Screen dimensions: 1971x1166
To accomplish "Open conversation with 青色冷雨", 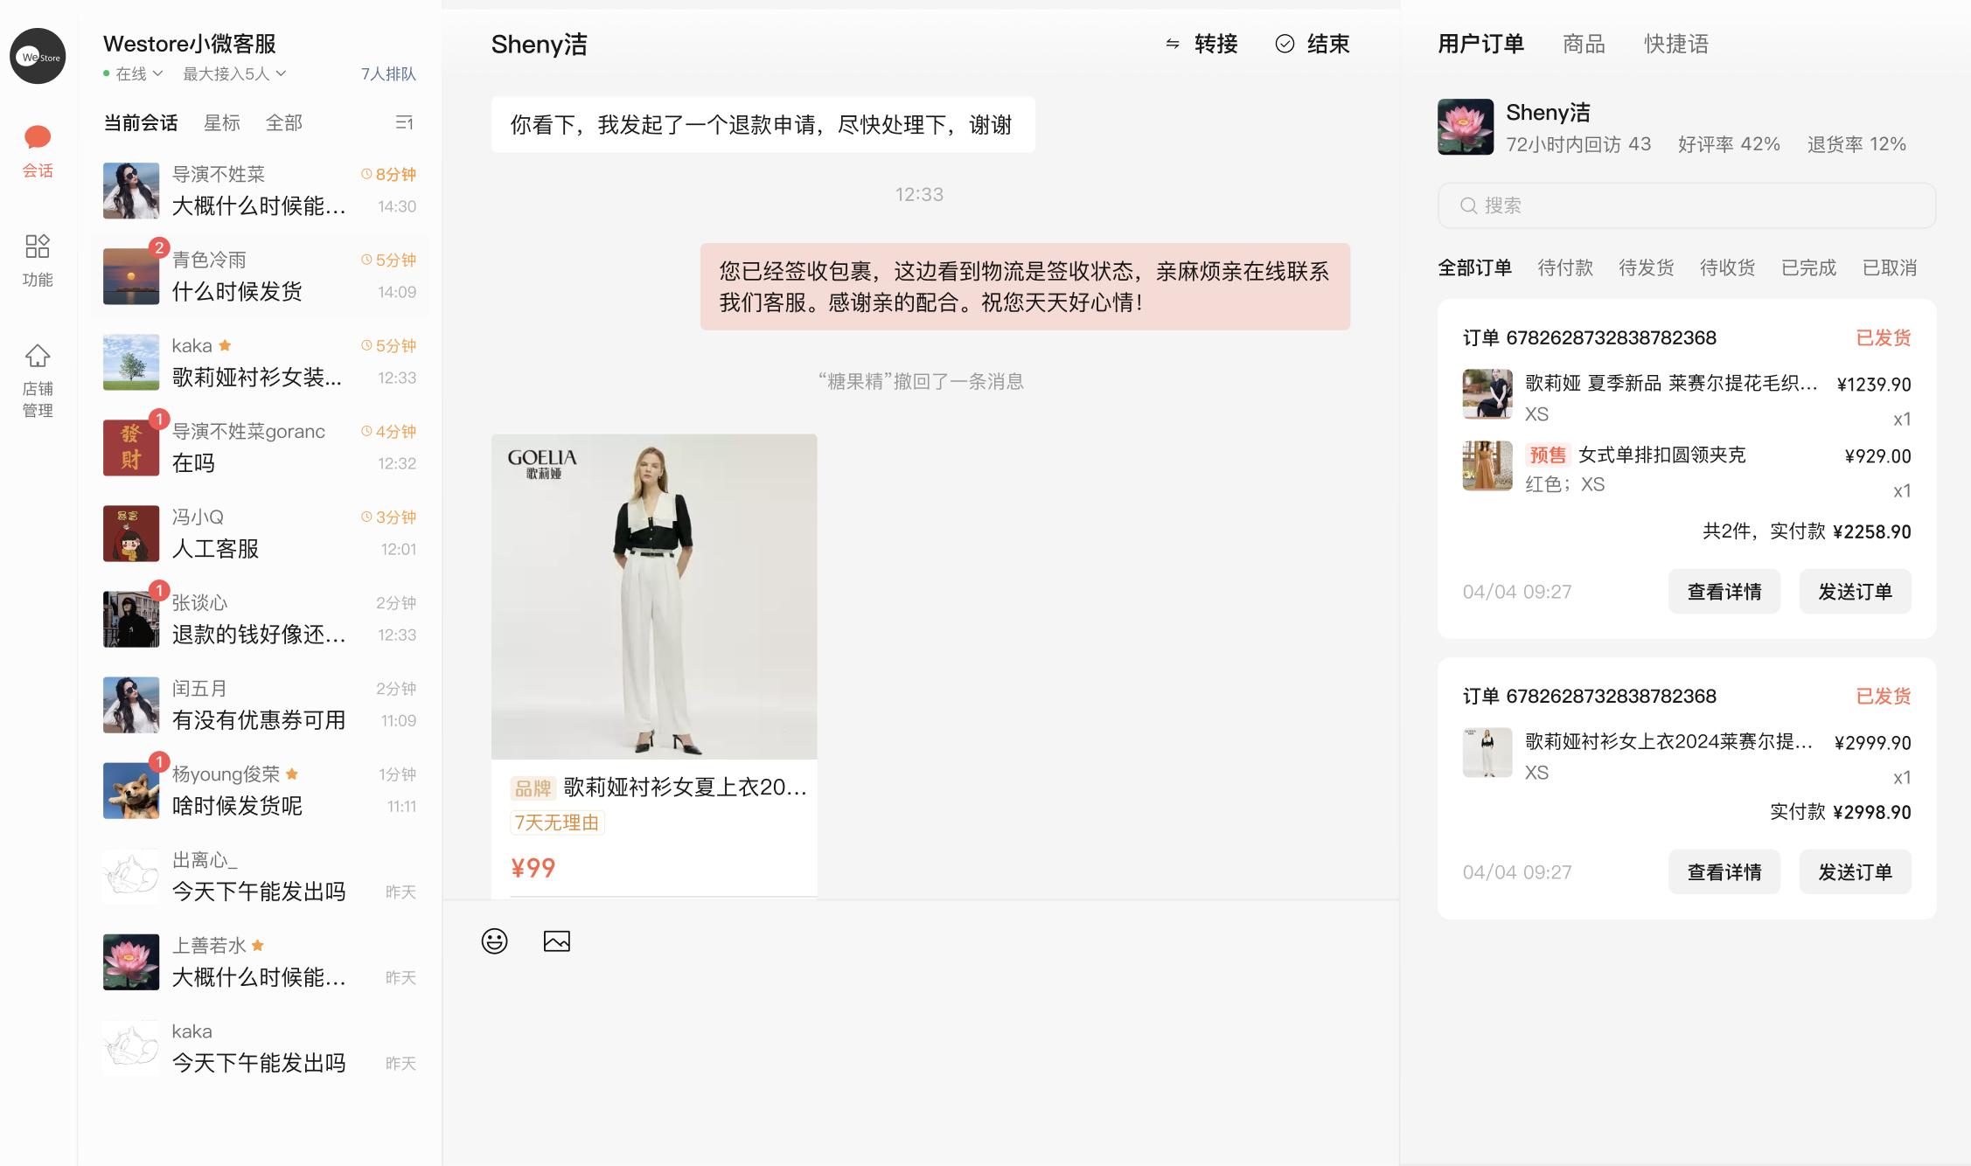I will pyautogui.click(x=260, y=276).
